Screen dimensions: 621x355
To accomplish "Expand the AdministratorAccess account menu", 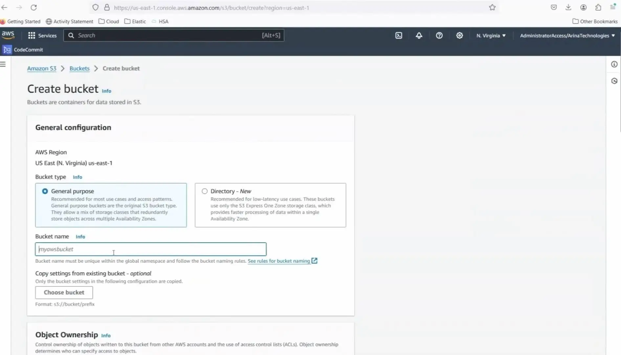I will coord(567,35).
